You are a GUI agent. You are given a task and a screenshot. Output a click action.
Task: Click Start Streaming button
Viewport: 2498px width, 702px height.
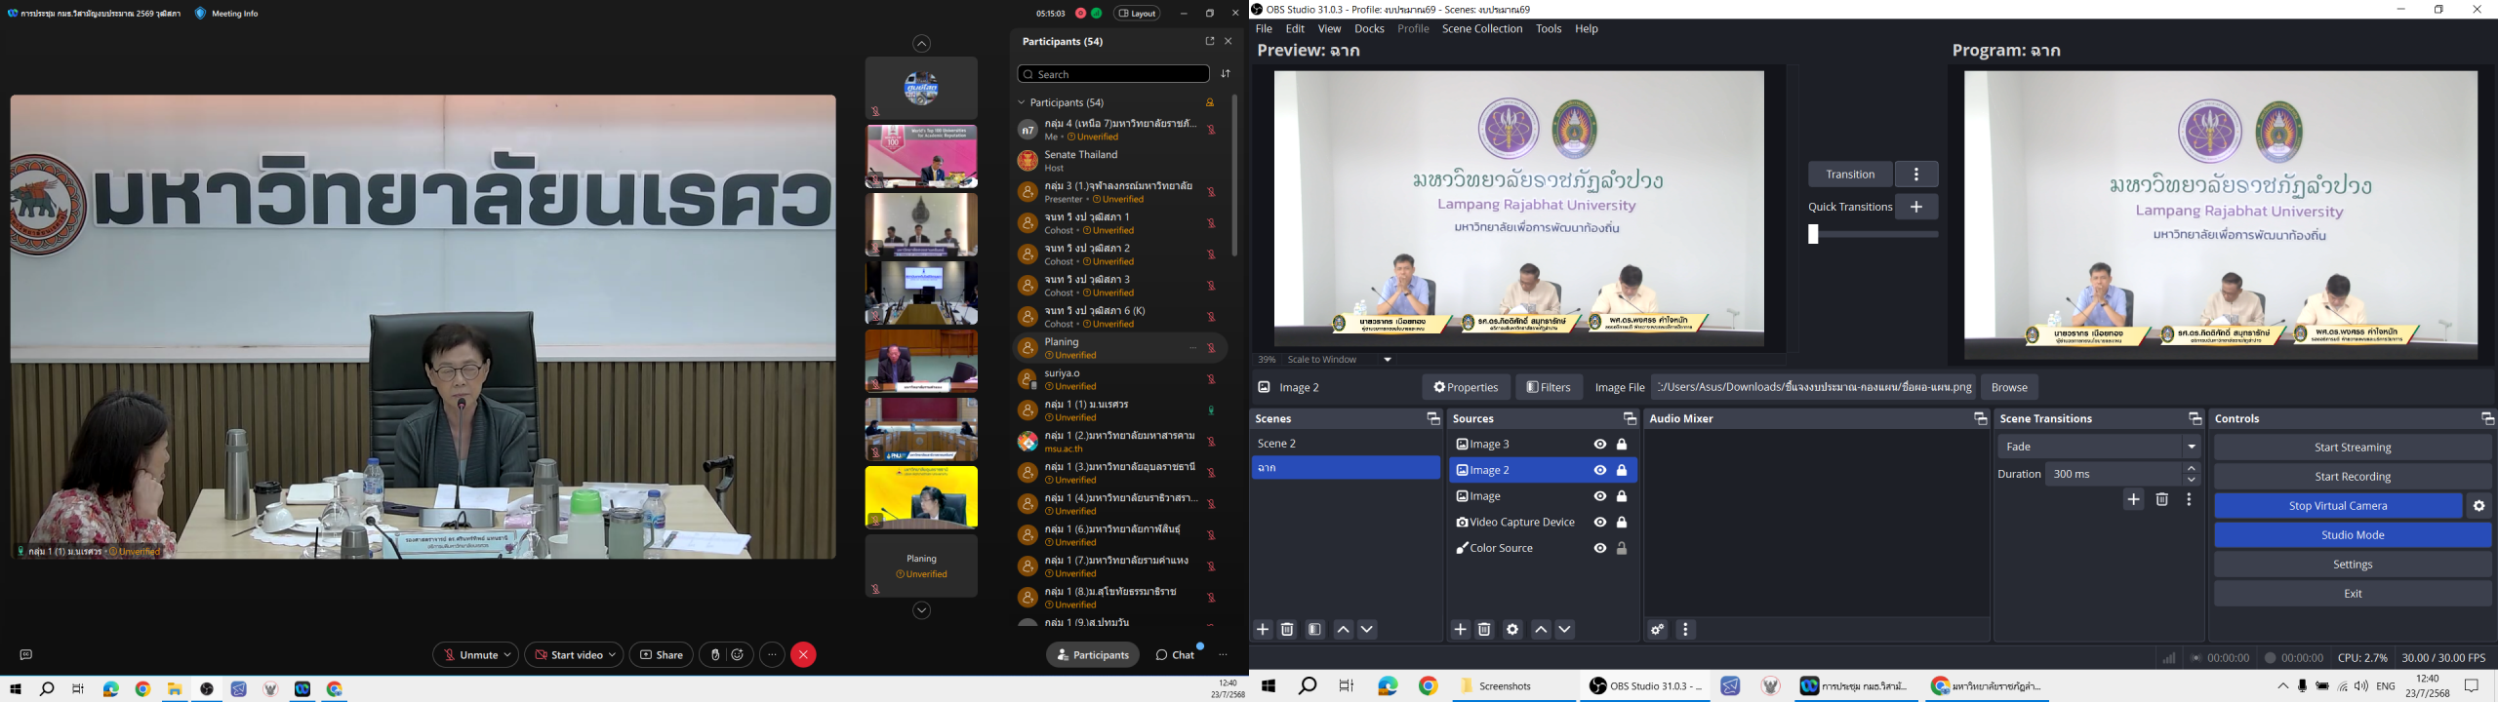[x=2353, y=448]
